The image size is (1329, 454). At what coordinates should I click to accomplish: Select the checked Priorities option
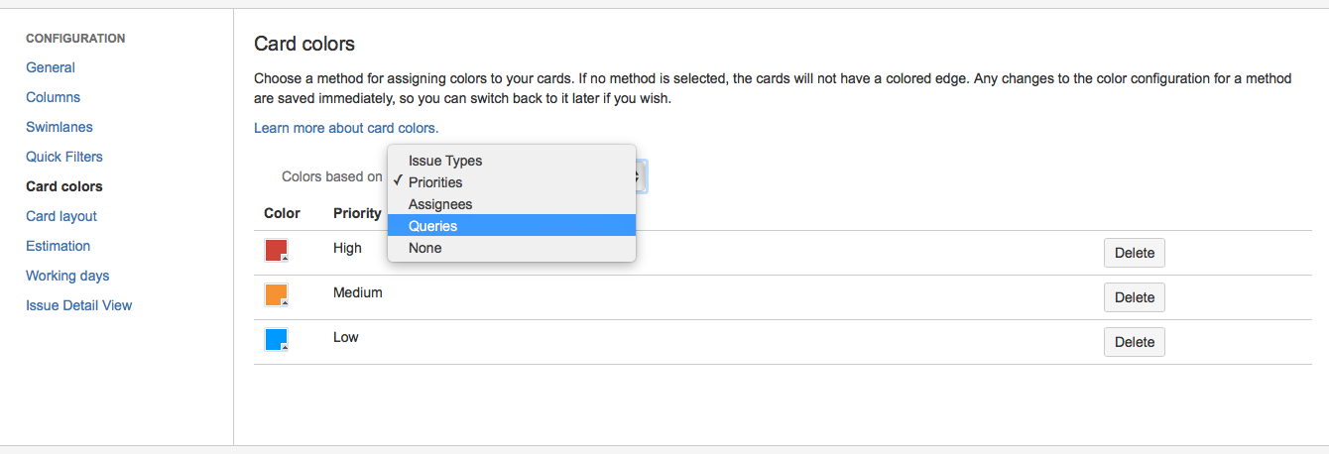click(x=434, y=182)
